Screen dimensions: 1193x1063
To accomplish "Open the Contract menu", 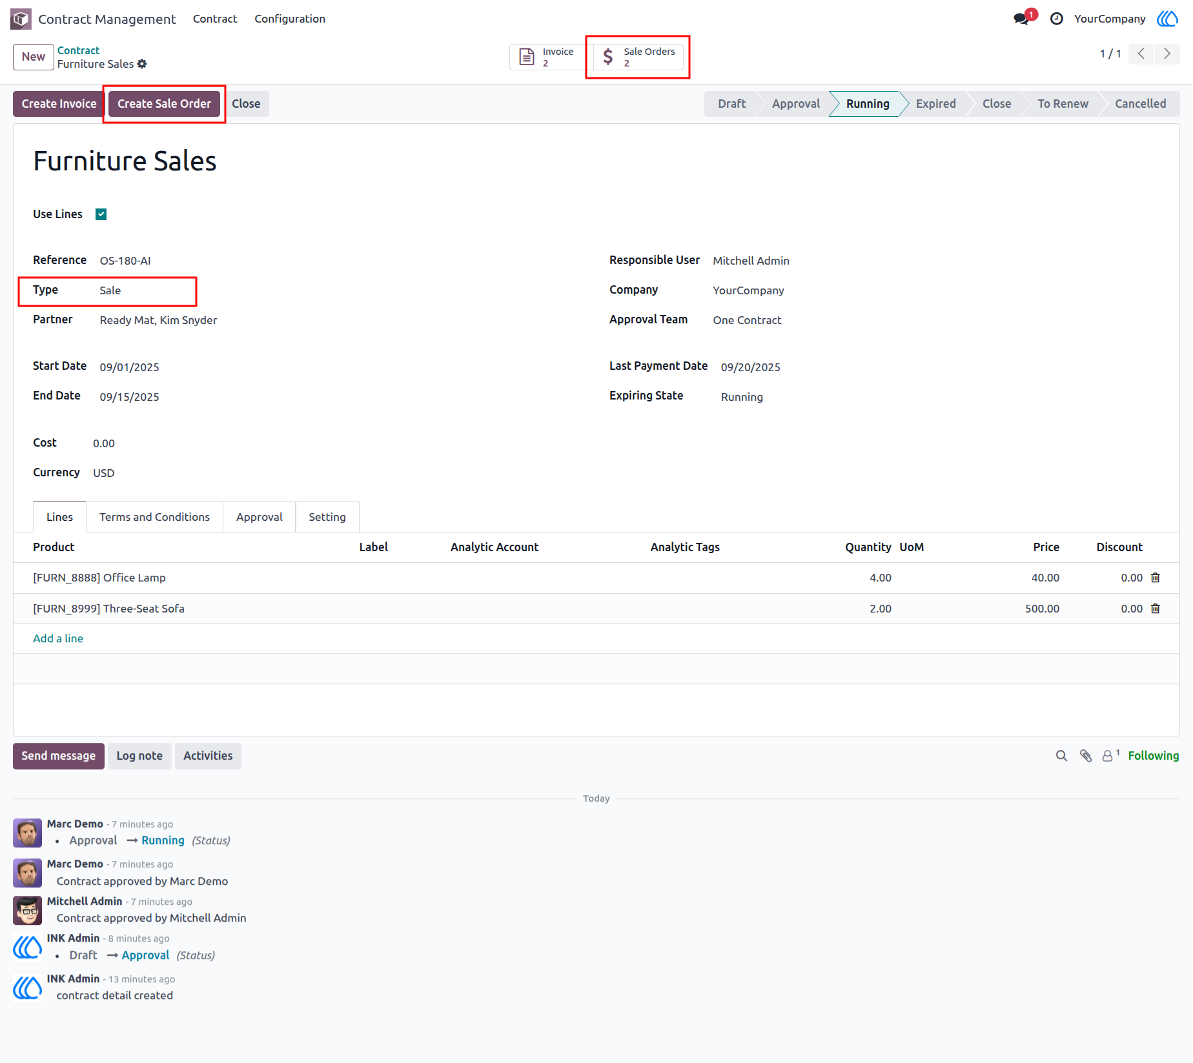I will [x=215, y=19].
